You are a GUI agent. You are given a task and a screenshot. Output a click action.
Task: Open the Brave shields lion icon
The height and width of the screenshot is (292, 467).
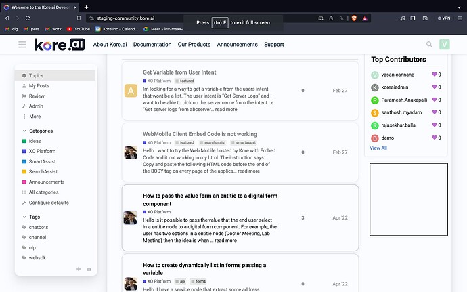coord(354,18)
